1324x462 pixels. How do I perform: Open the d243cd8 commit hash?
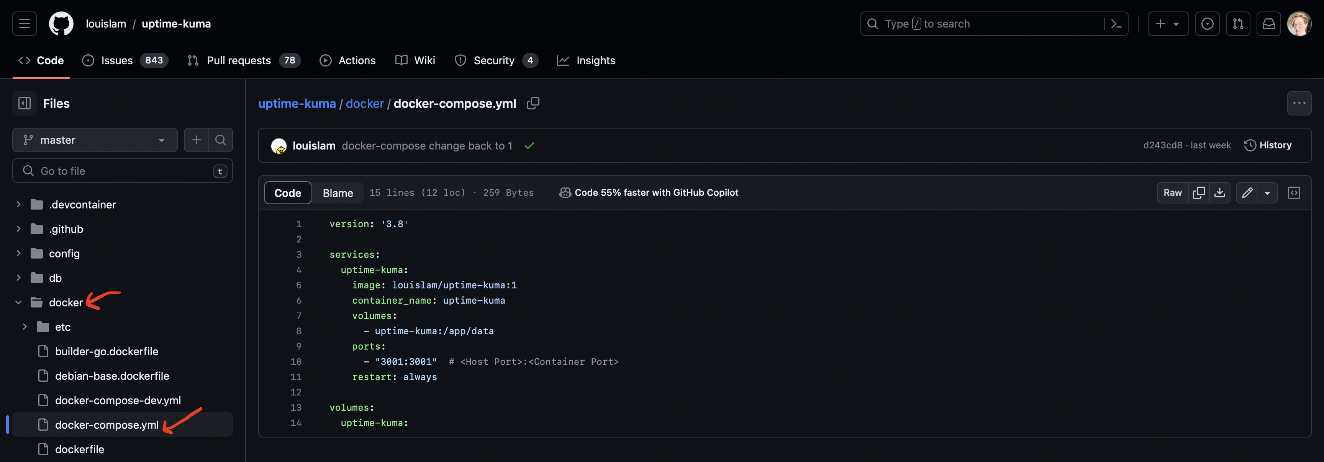click(x=1163, y=145)
